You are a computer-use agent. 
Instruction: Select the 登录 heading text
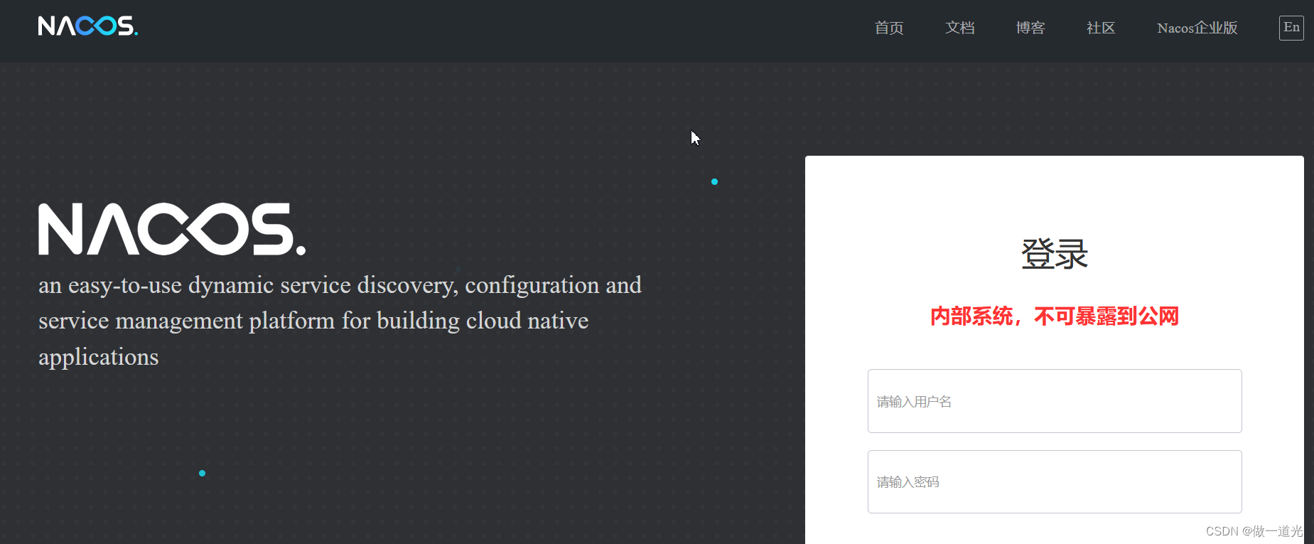[x=1055, y=254]
